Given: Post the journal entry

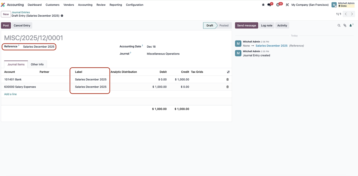Looking at the screenshot, I should point(6,26).
